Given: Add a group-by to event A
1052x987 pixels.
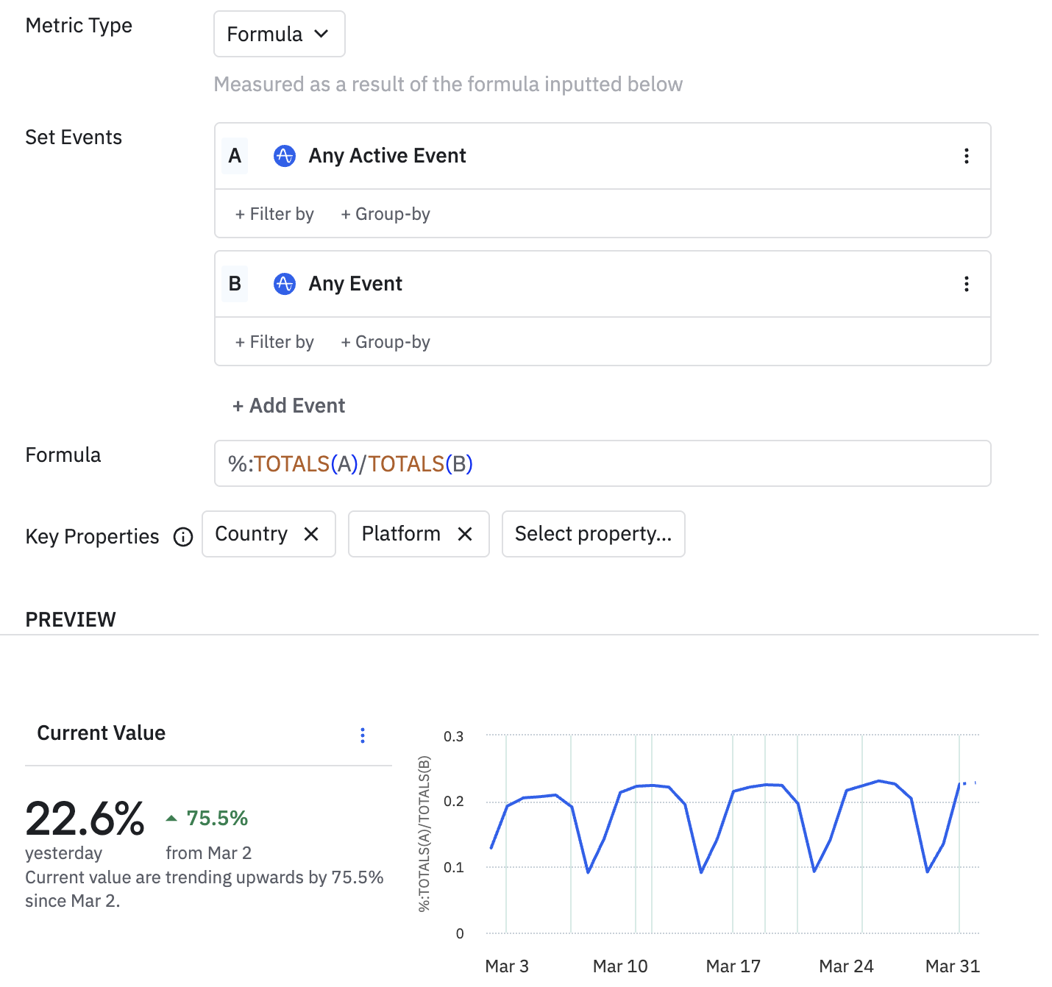Looking at the screenshot, I should coord(385,214).
